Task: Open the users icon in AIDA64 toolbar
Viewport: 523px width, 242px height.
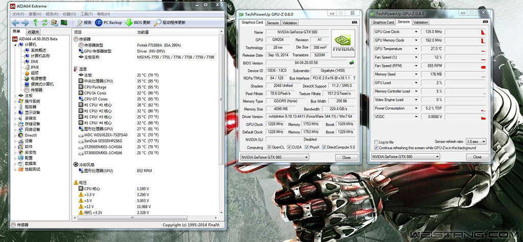Action: click(54, 22)
